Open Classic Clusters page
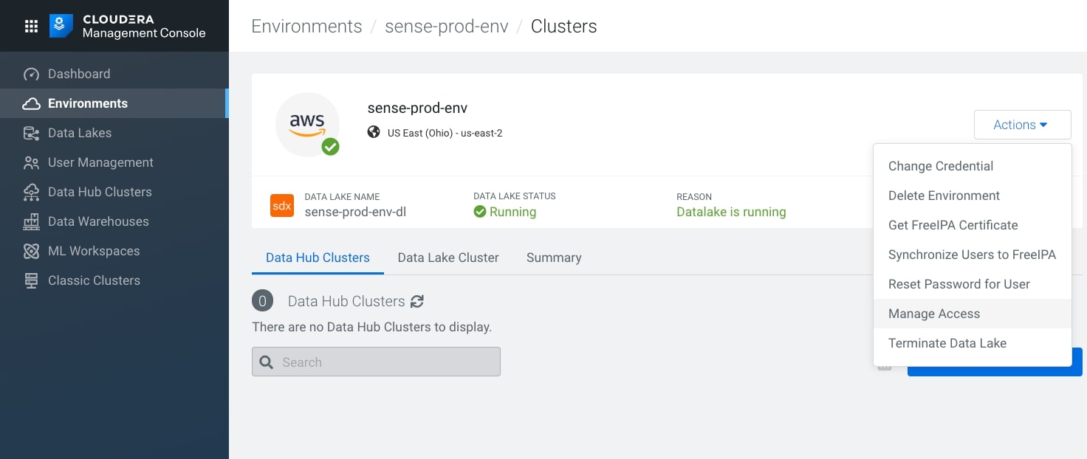 [x=114, y=280]
